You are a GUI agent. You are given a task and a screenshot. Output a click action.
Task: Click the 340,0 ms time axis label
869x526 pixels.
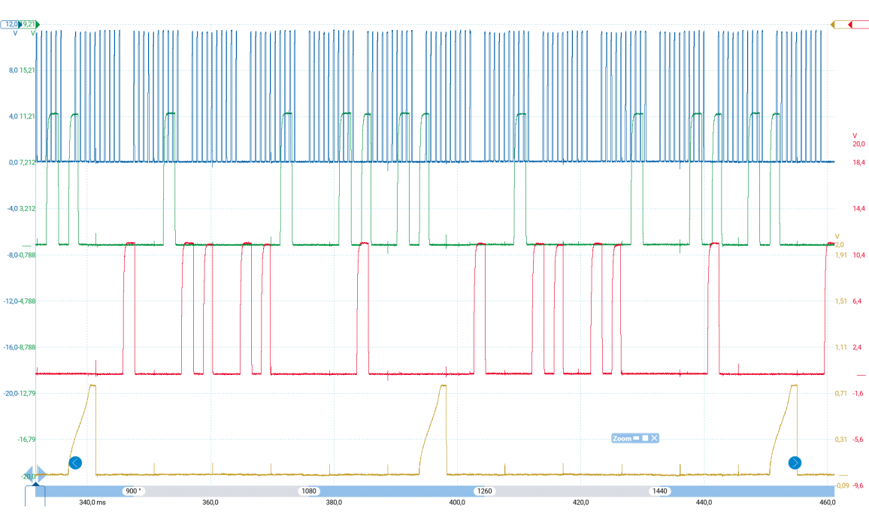92,503
